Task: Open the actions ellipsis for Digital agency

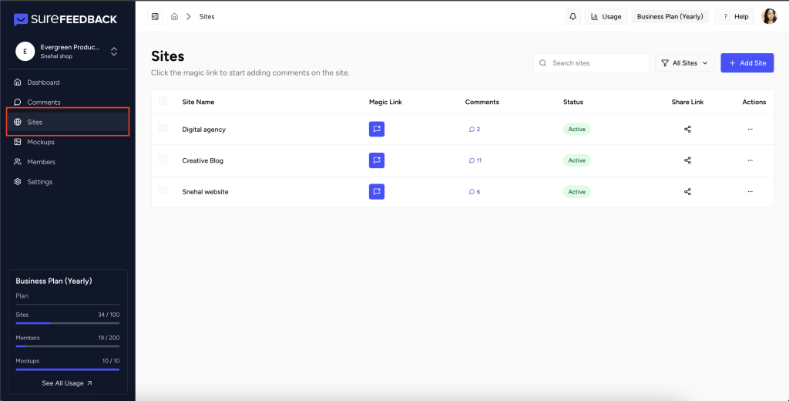Action: point(750,130)
